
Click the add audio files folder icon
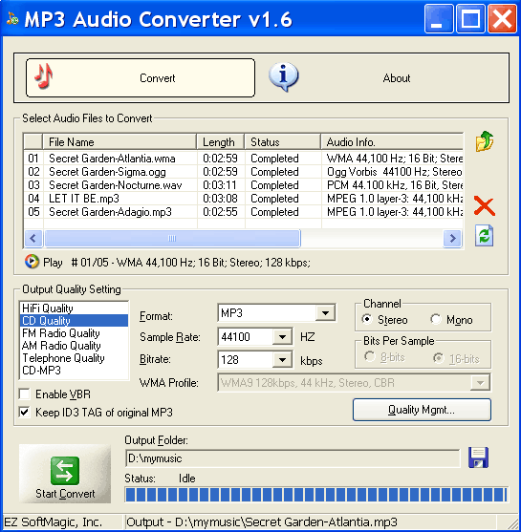tap(485, 141)
